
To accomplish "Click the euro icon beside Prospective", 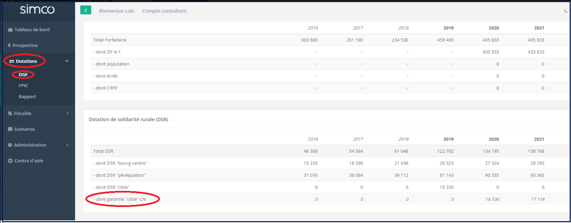I will click(x=10, y=45).
